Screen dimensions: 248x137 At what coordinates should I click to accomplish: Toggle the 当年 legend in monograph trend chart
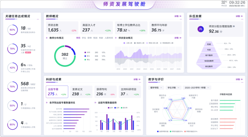click(110, 108)
